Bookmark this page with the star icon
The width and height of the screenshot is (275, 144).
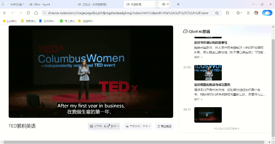click(x=217, y=13)
